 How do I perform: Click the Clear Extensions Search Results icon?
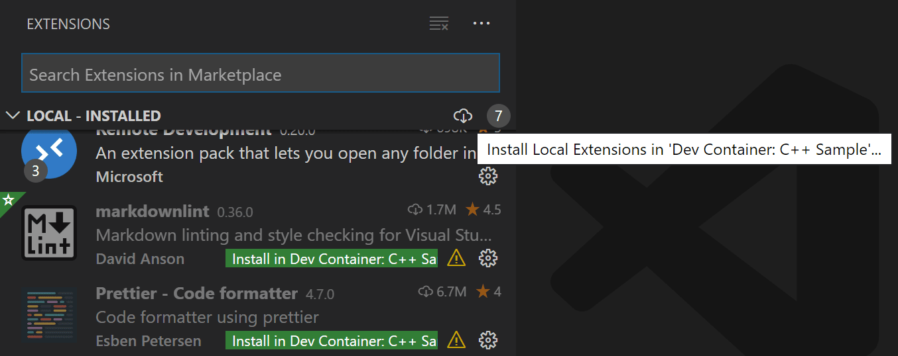point(438,24)
